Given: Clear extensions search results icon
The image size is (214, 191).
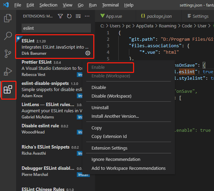Looking at the screenshot, I should coord(78,16).
